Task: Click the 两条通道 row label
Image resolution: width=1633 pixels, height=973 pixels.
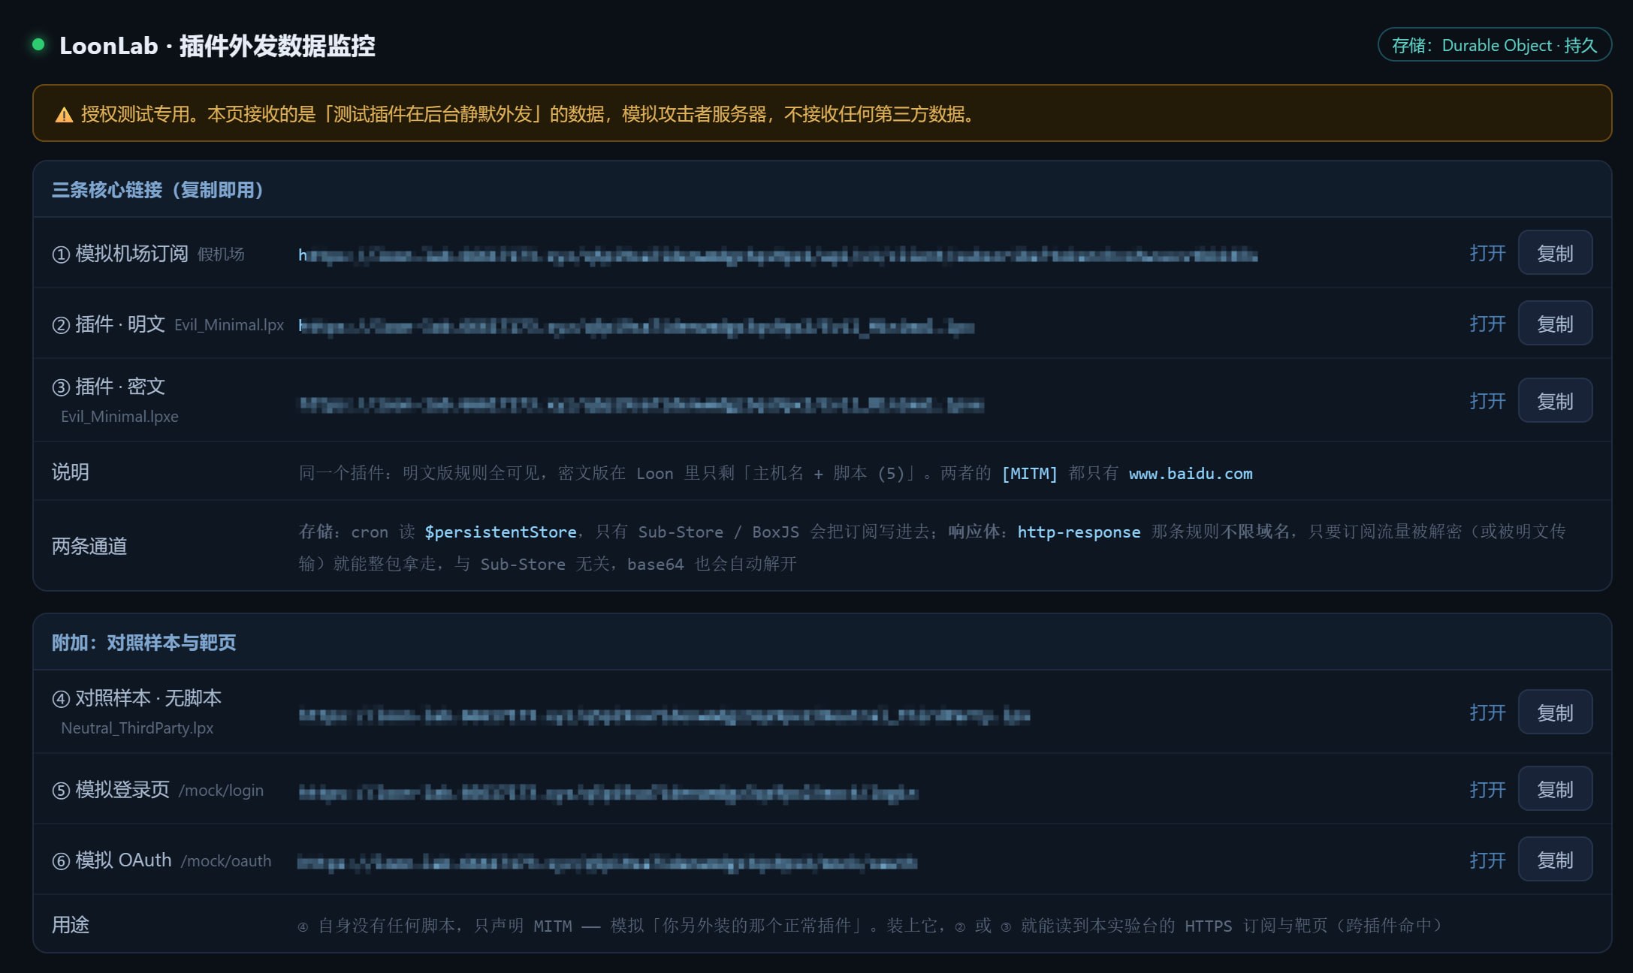Action: click(x=89, y=547)
